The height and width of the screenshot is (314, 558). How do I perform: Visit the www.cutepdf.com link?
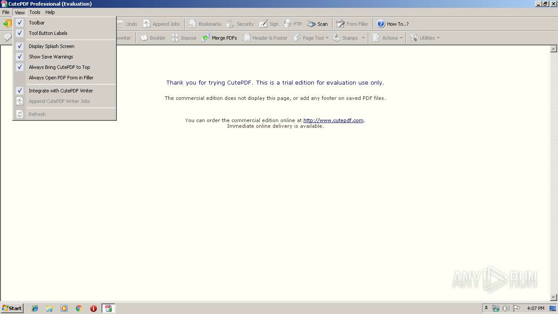[333, 120]
